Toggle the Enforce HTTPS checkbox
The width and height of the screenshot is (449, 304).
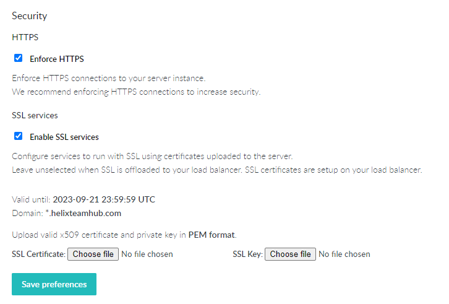click(18, 59)
